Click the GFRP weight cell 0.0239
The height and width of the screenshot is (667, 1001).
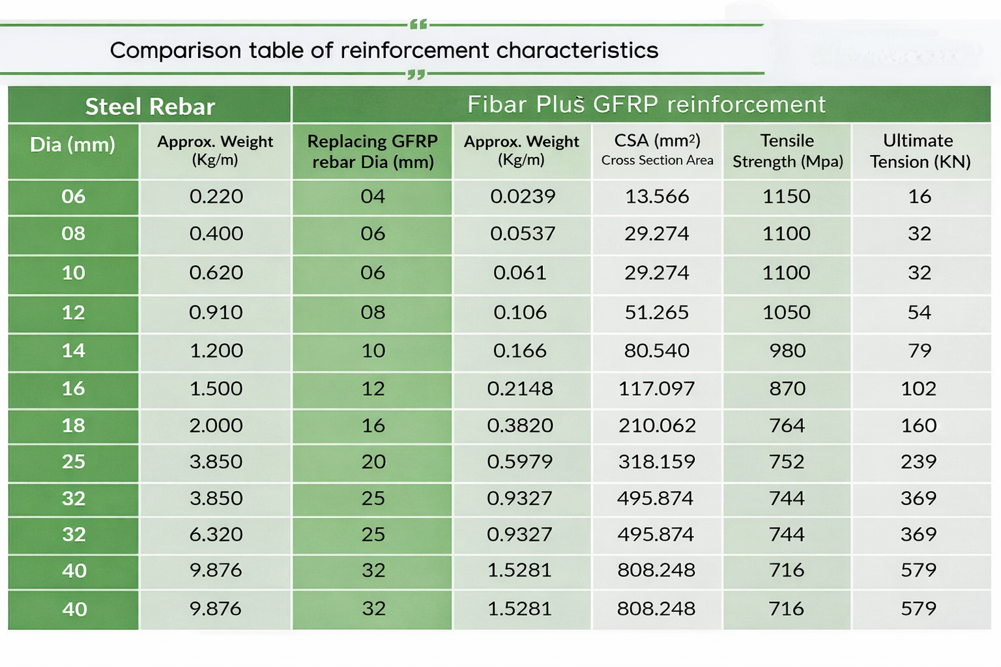point(523,196)
